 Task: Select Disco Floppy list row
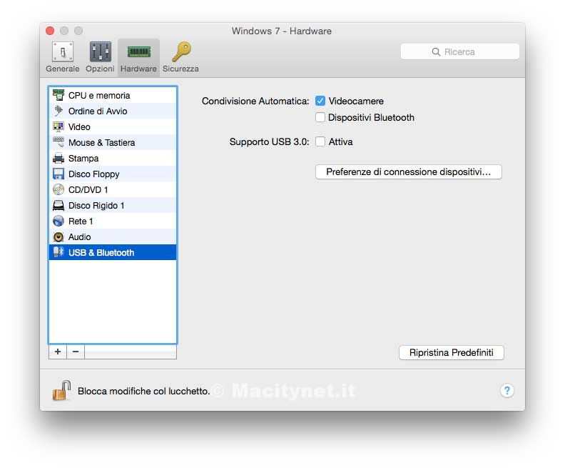[113, 174]
